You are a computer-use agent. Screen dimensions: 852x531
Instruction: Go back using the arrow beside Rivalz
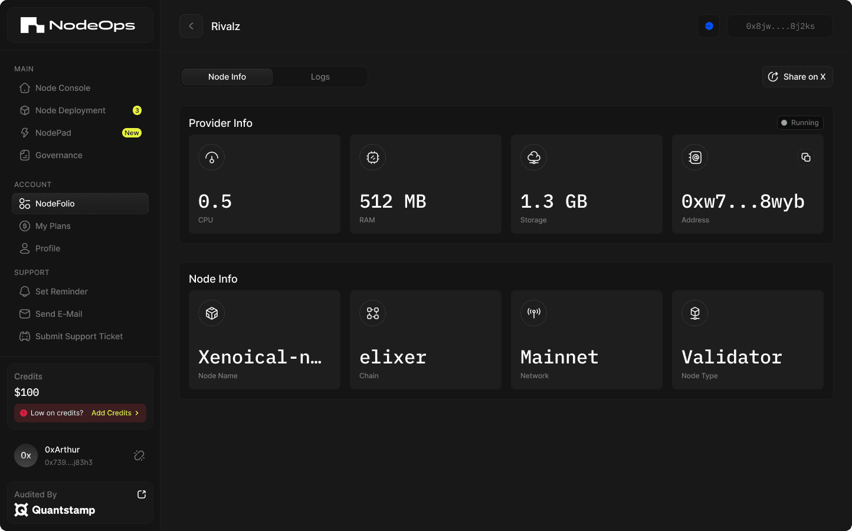pyautogui.click(x=191, y=26)
